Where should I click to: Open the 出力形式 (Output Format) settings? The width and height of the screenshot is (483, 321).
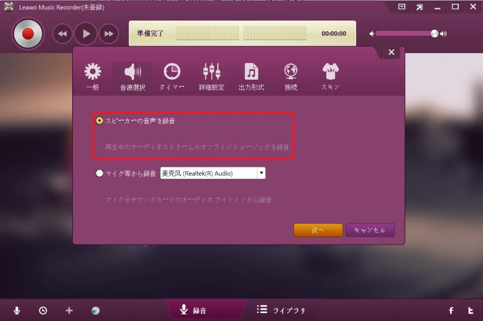tap(251, 75)
